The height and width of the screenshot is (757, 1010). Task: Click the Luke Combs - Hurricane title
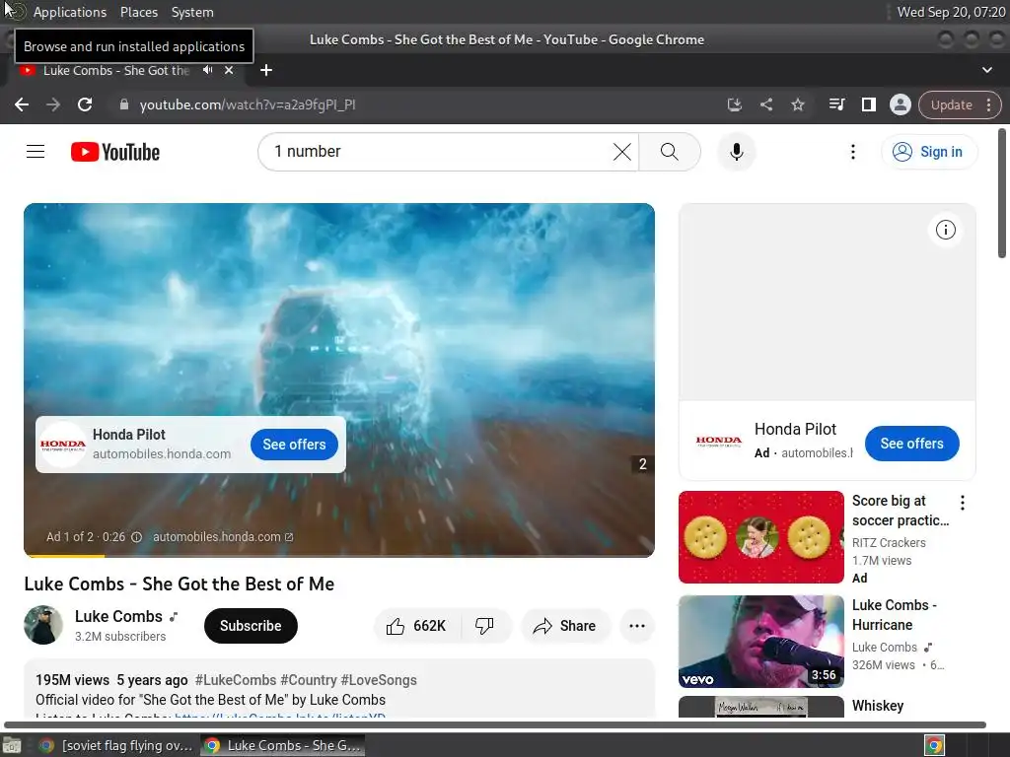click(x=894, y=615)
